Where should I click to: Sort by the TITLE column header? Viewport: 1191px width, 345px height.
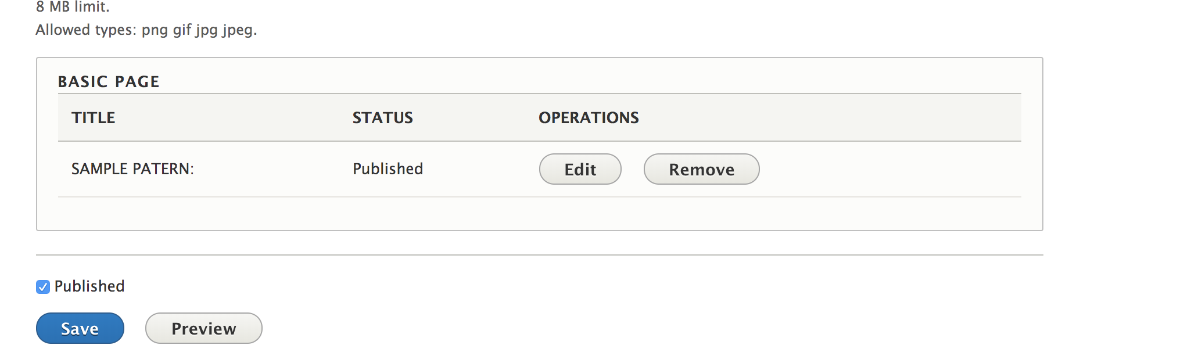93,117
